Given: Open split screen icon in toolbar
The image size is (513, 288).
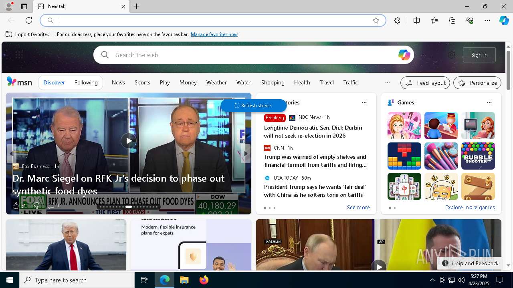Looking at the screenshot, I should pos(416,20).
